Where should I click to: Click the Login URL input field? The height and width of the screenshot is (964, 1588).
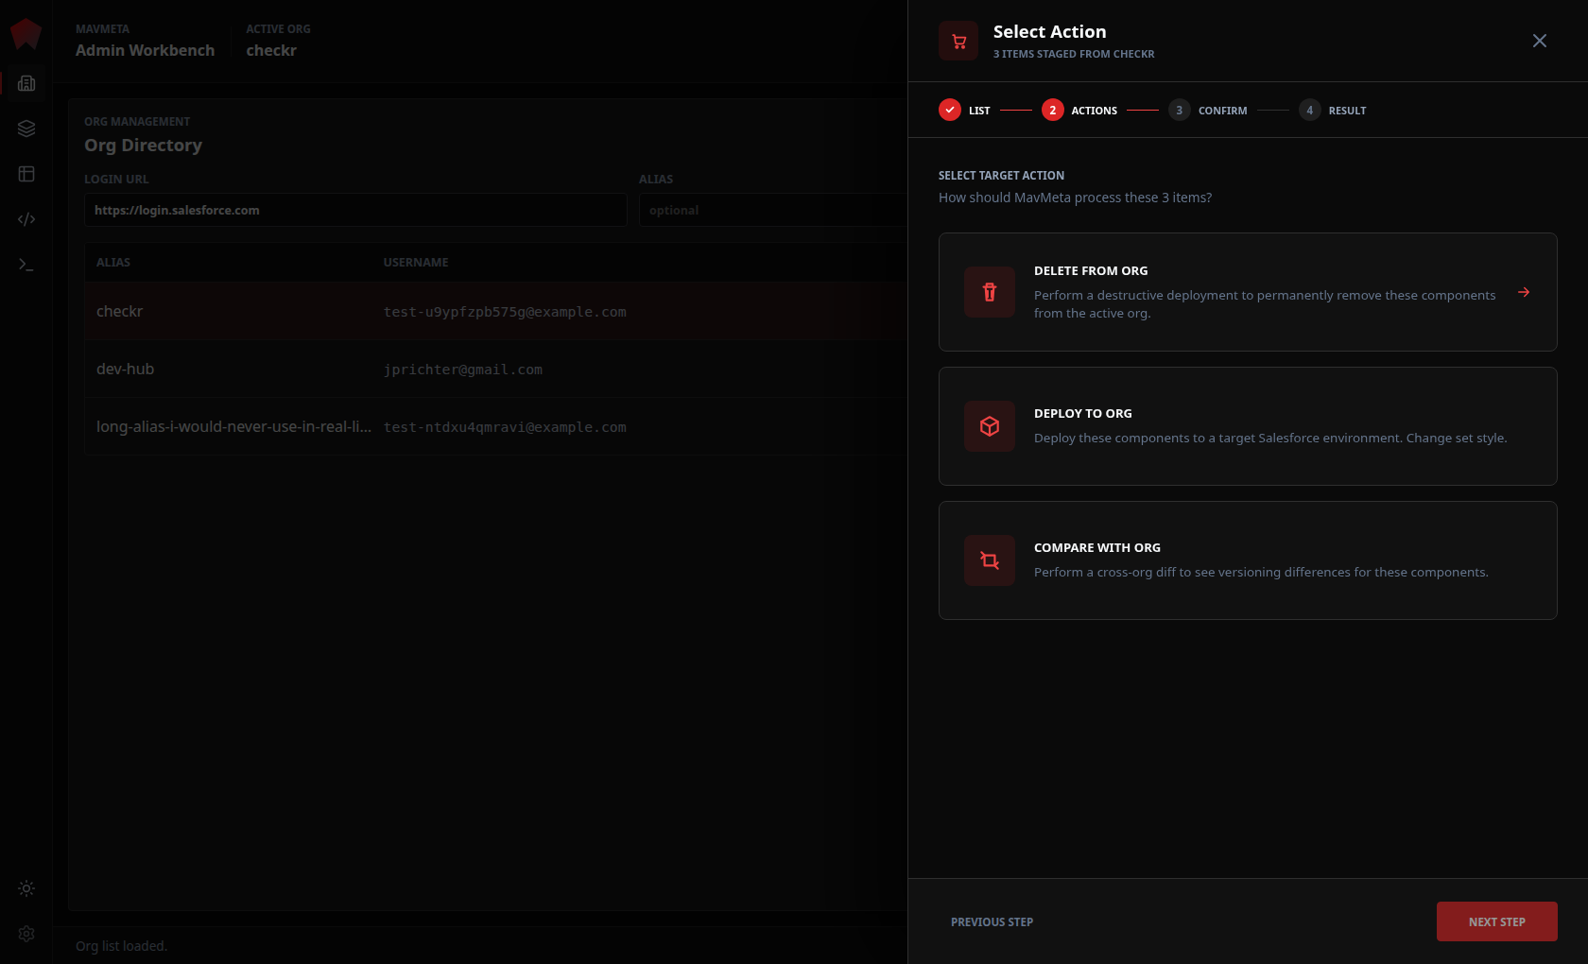coord(355,210)
